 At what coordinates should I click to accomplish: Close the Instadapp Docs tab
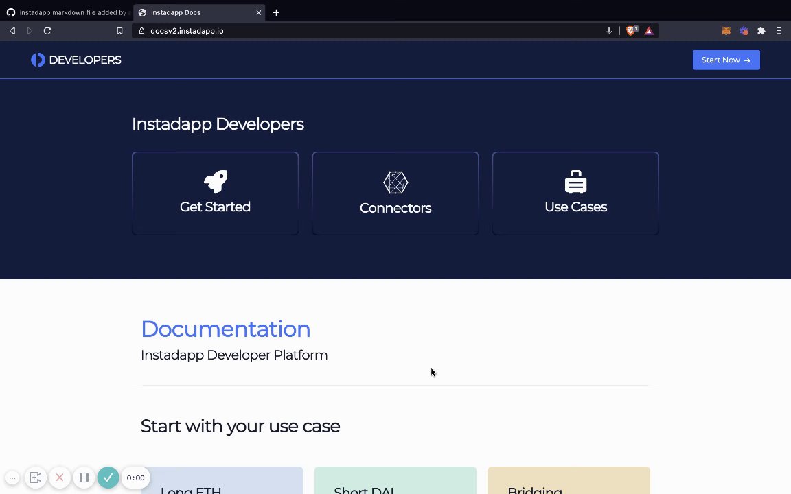click(259, 12)
